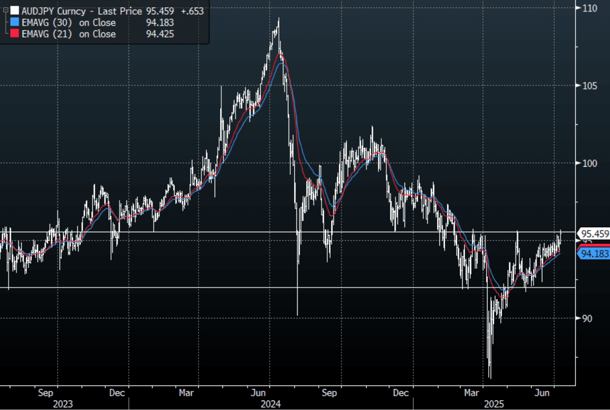Viewport: 610px width, 410px height.
Task: Click the 2023 year label on time axis
Action: point(63,404)
